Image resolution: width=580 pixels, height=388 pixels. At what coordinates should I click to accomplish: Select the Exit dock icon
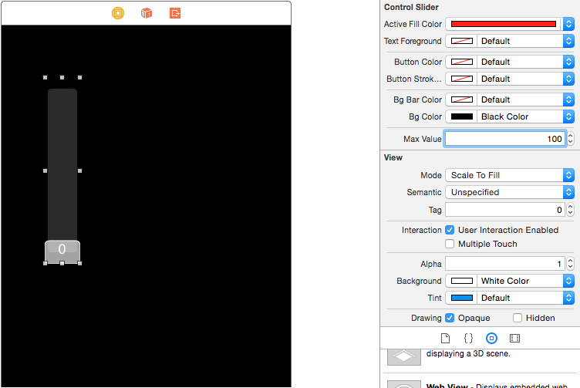click(x=175, y=13)
